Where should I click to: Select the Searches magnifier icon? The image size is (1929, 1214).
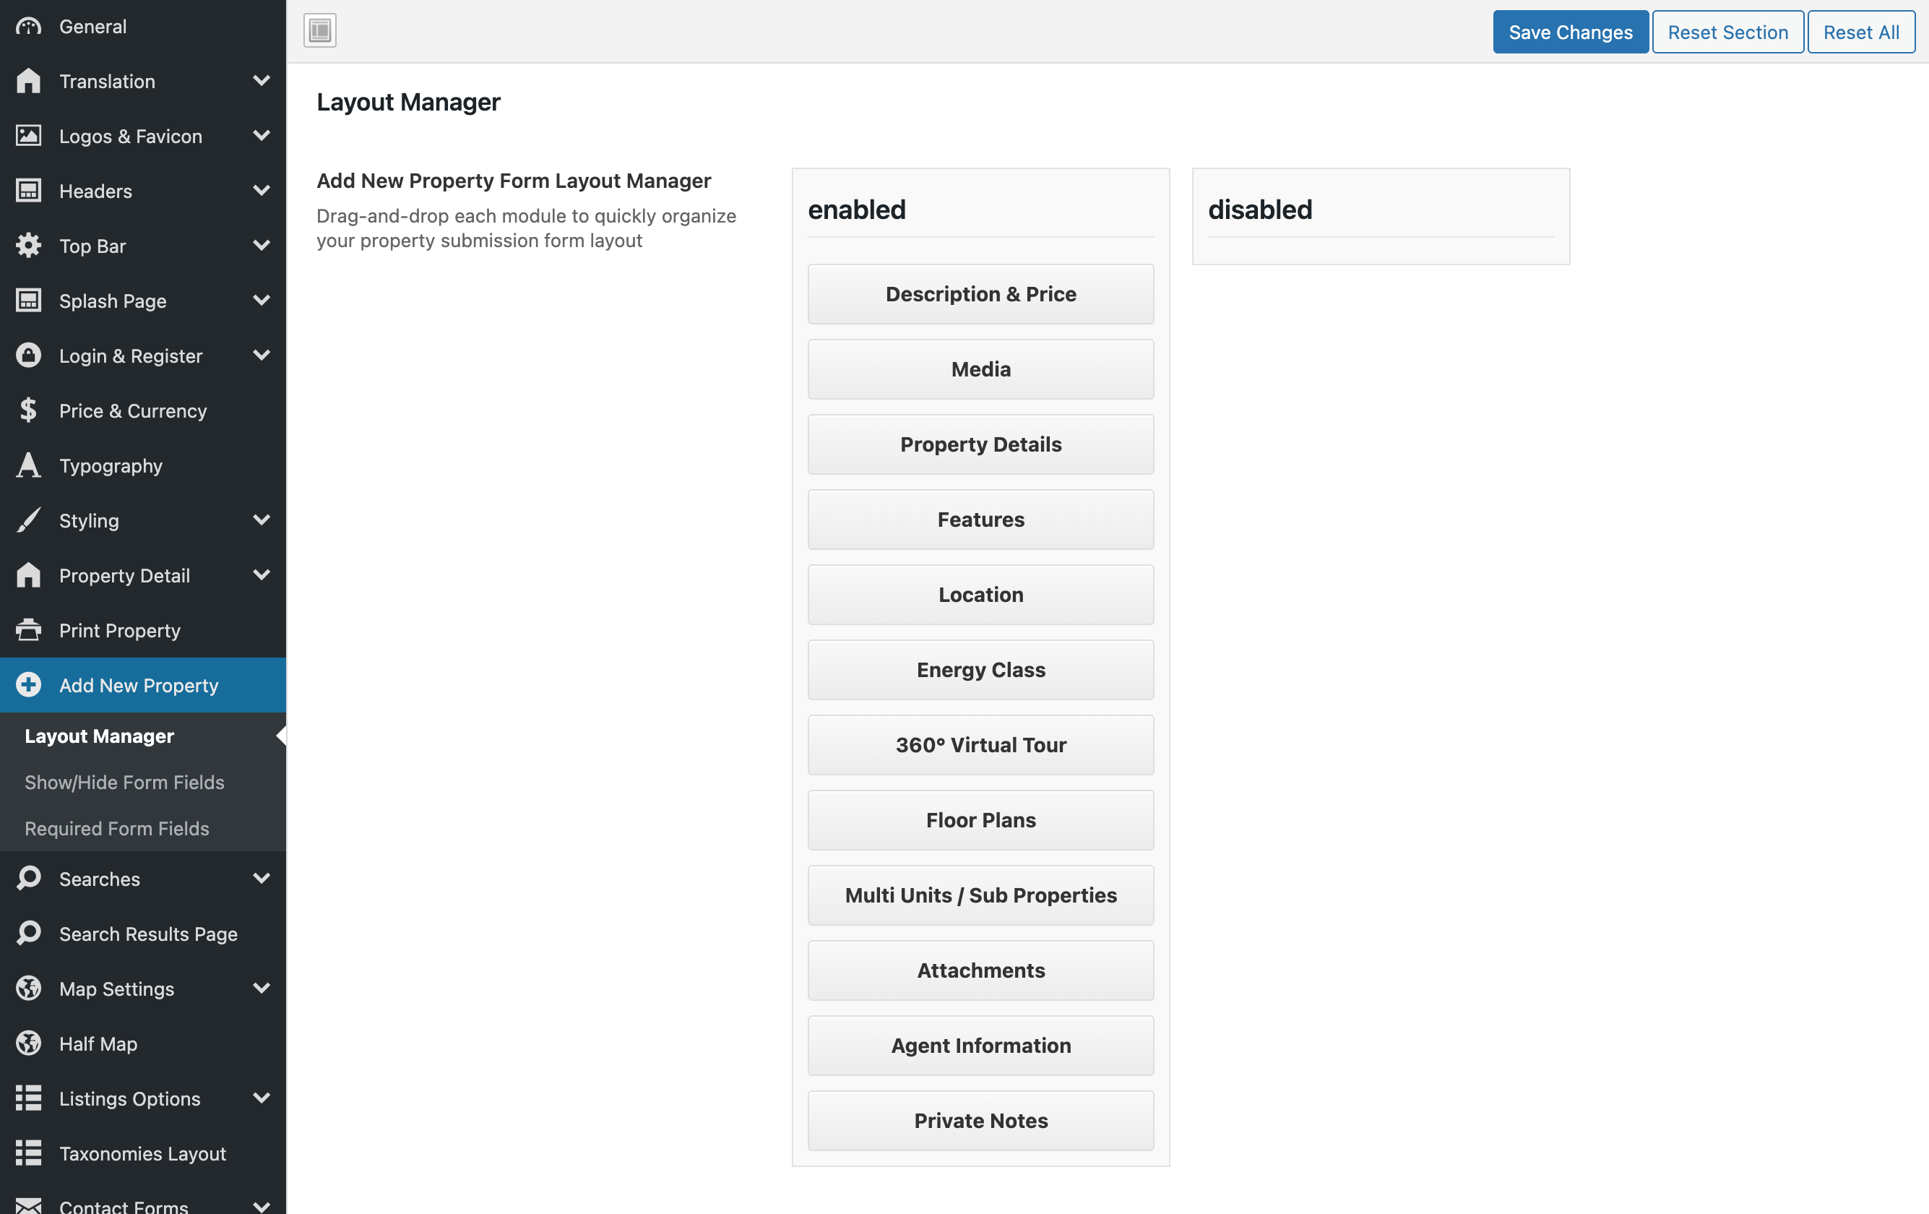tap(29, 878)
